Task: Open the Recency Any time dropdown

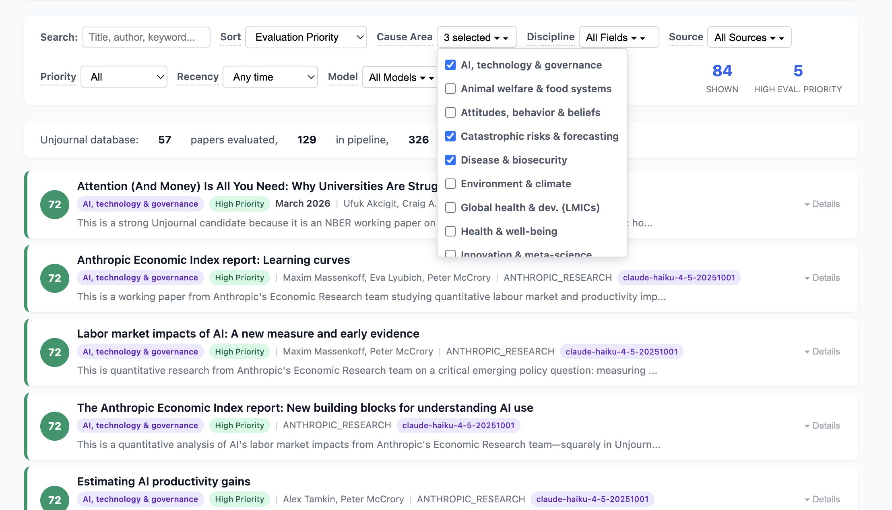Action: coord(270,77)
